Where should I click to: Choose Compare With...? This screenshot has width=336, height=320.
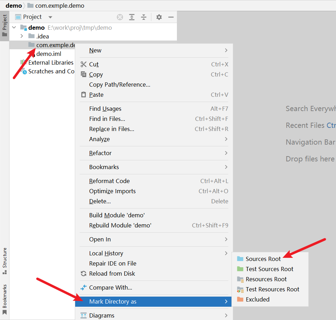pyautogui.click(x=154, y=288)
